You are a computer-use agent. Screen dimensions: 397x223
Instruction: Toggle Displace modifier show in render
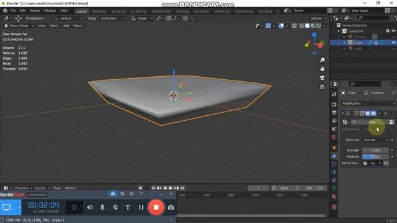[x=373, y=113]
